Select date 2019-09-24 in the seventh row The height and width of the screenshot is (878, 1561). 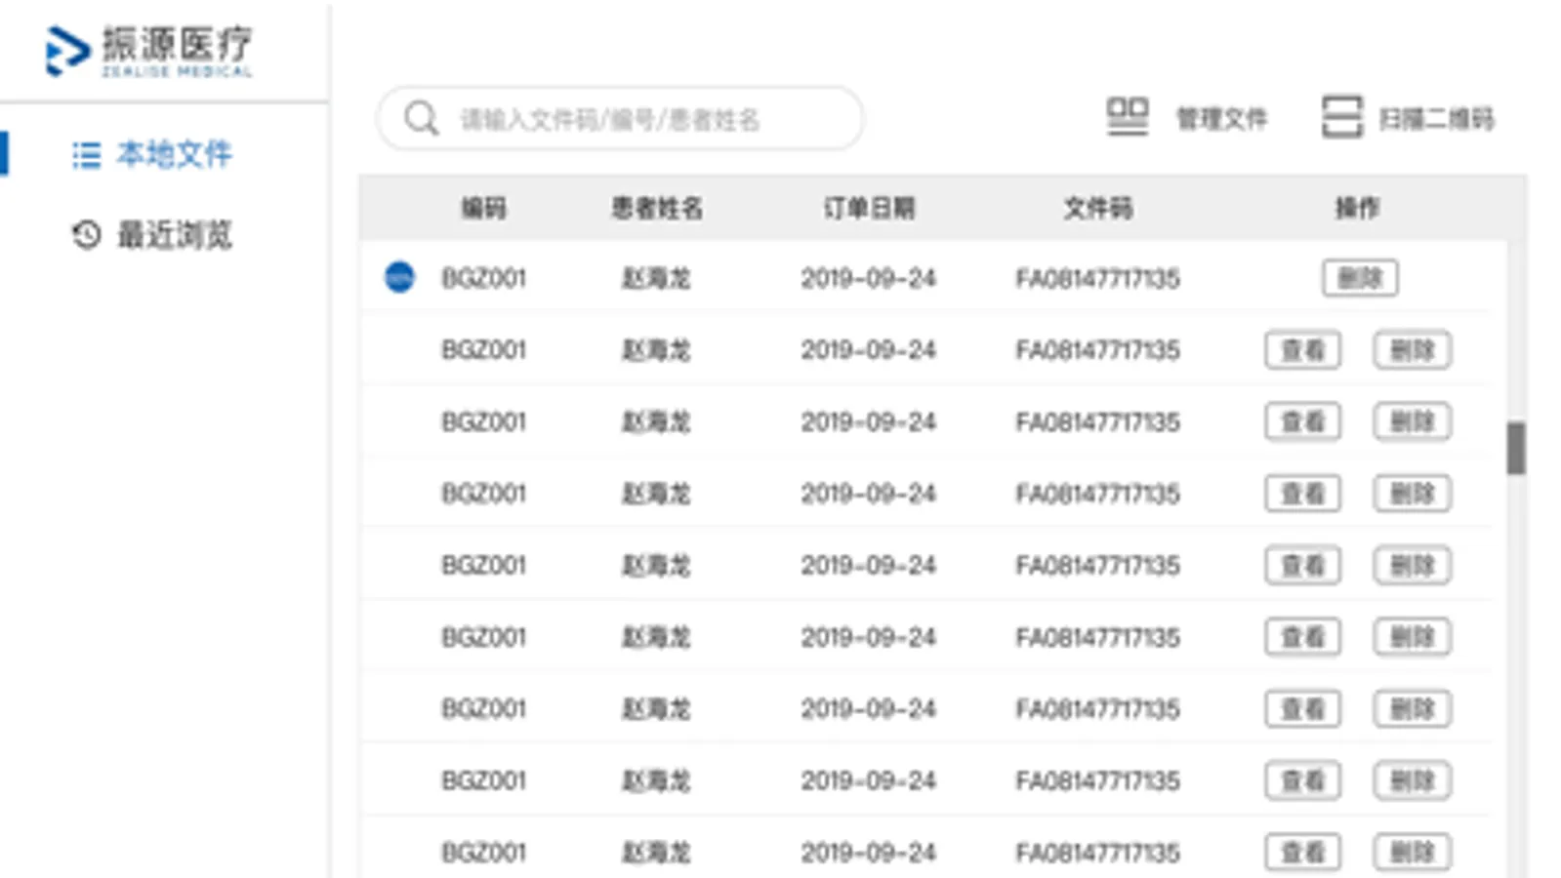coord(869,708)
